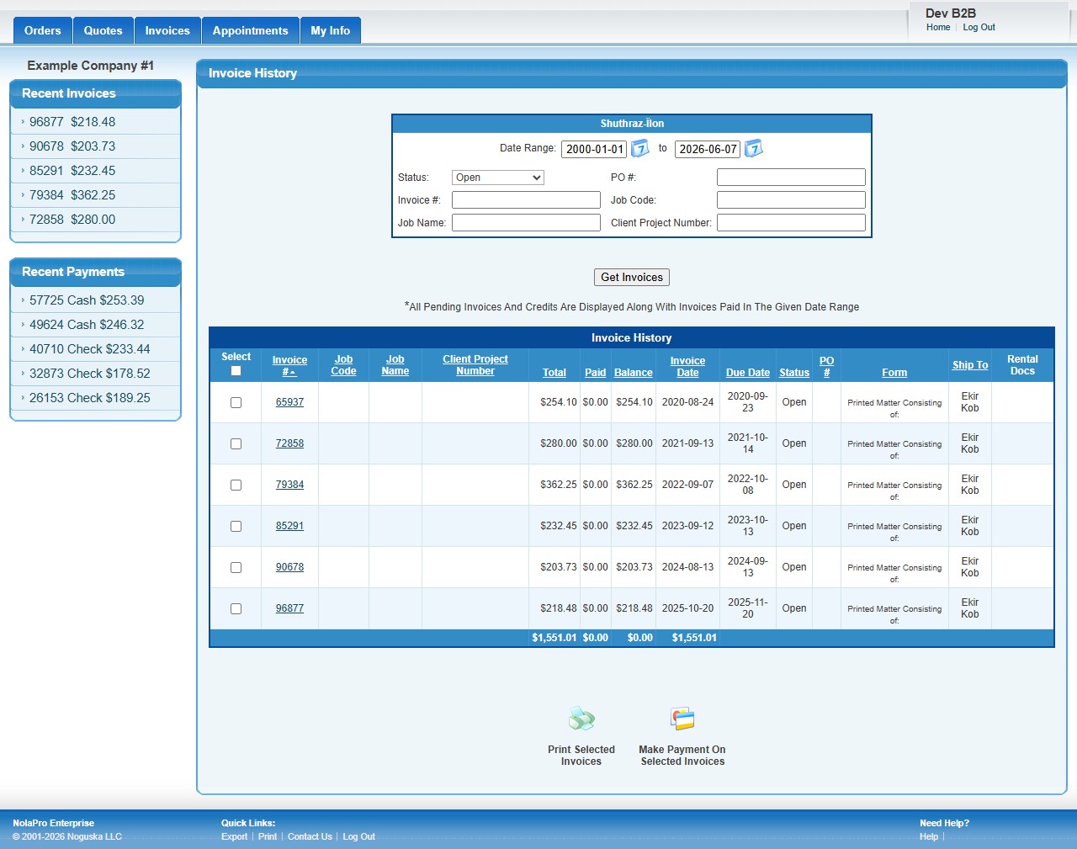Check the box for invoice 79384
The width and height of the screenshot is (1077, 849).
(x=236, y=486)
